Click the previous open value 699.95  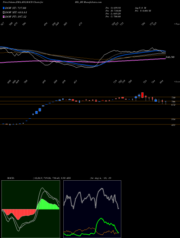coord(116,8)
